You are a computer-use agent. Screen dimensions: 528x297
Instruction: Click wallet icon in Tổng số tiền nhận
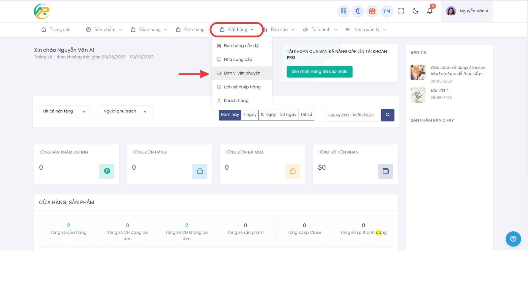386,171
